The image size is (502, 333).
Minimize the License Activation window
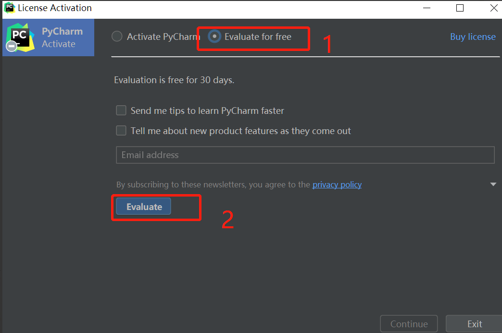427,8
